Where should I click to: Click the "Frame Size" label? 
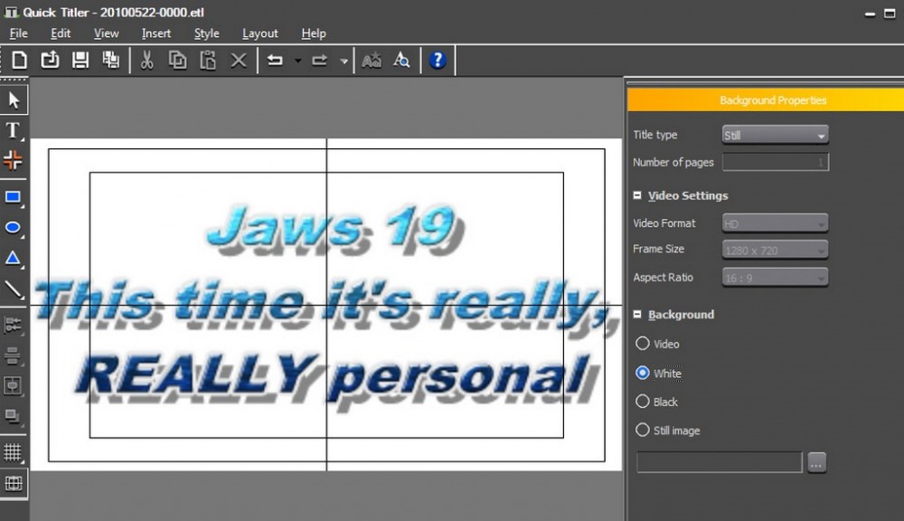click(x=658, y=249)
